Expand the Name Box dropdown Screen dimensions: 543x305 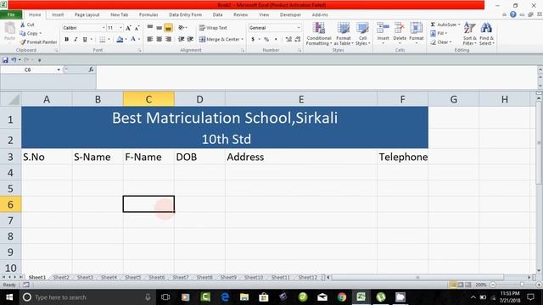(x=59, y=69)
